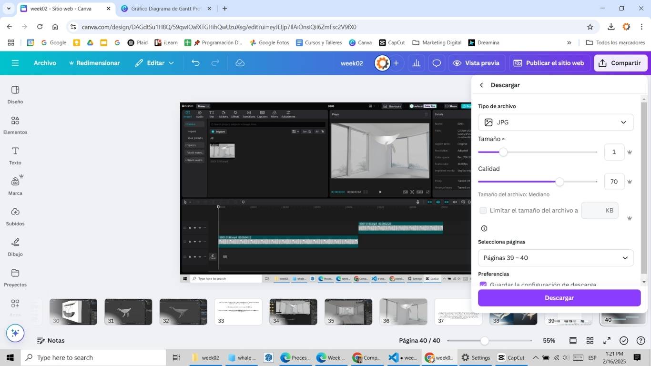Enter fullscreen presentation mode
The width and height of the screenshot is (651, 366).
coord(607,341)
